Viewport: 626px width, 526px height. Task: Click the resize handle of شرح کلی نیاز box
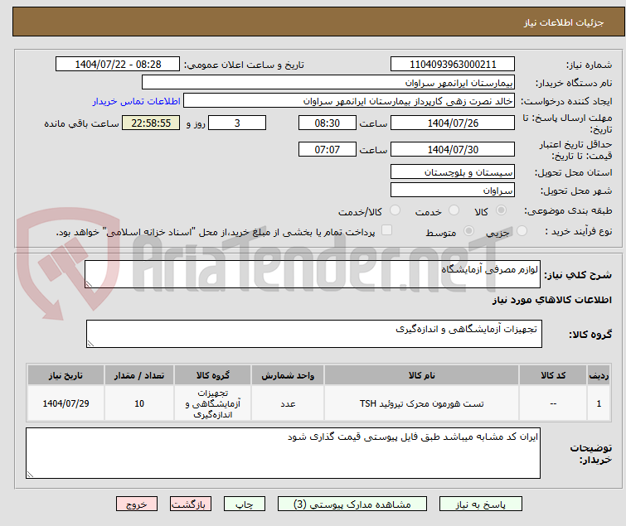[89, 283]
